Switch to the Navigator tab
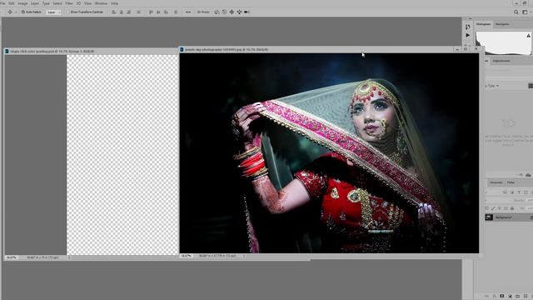 [502, 24]
